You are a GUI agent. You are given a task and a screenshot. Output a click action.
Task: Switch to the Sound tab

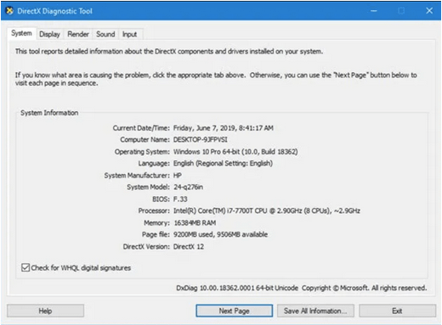[x=105, y=34]
